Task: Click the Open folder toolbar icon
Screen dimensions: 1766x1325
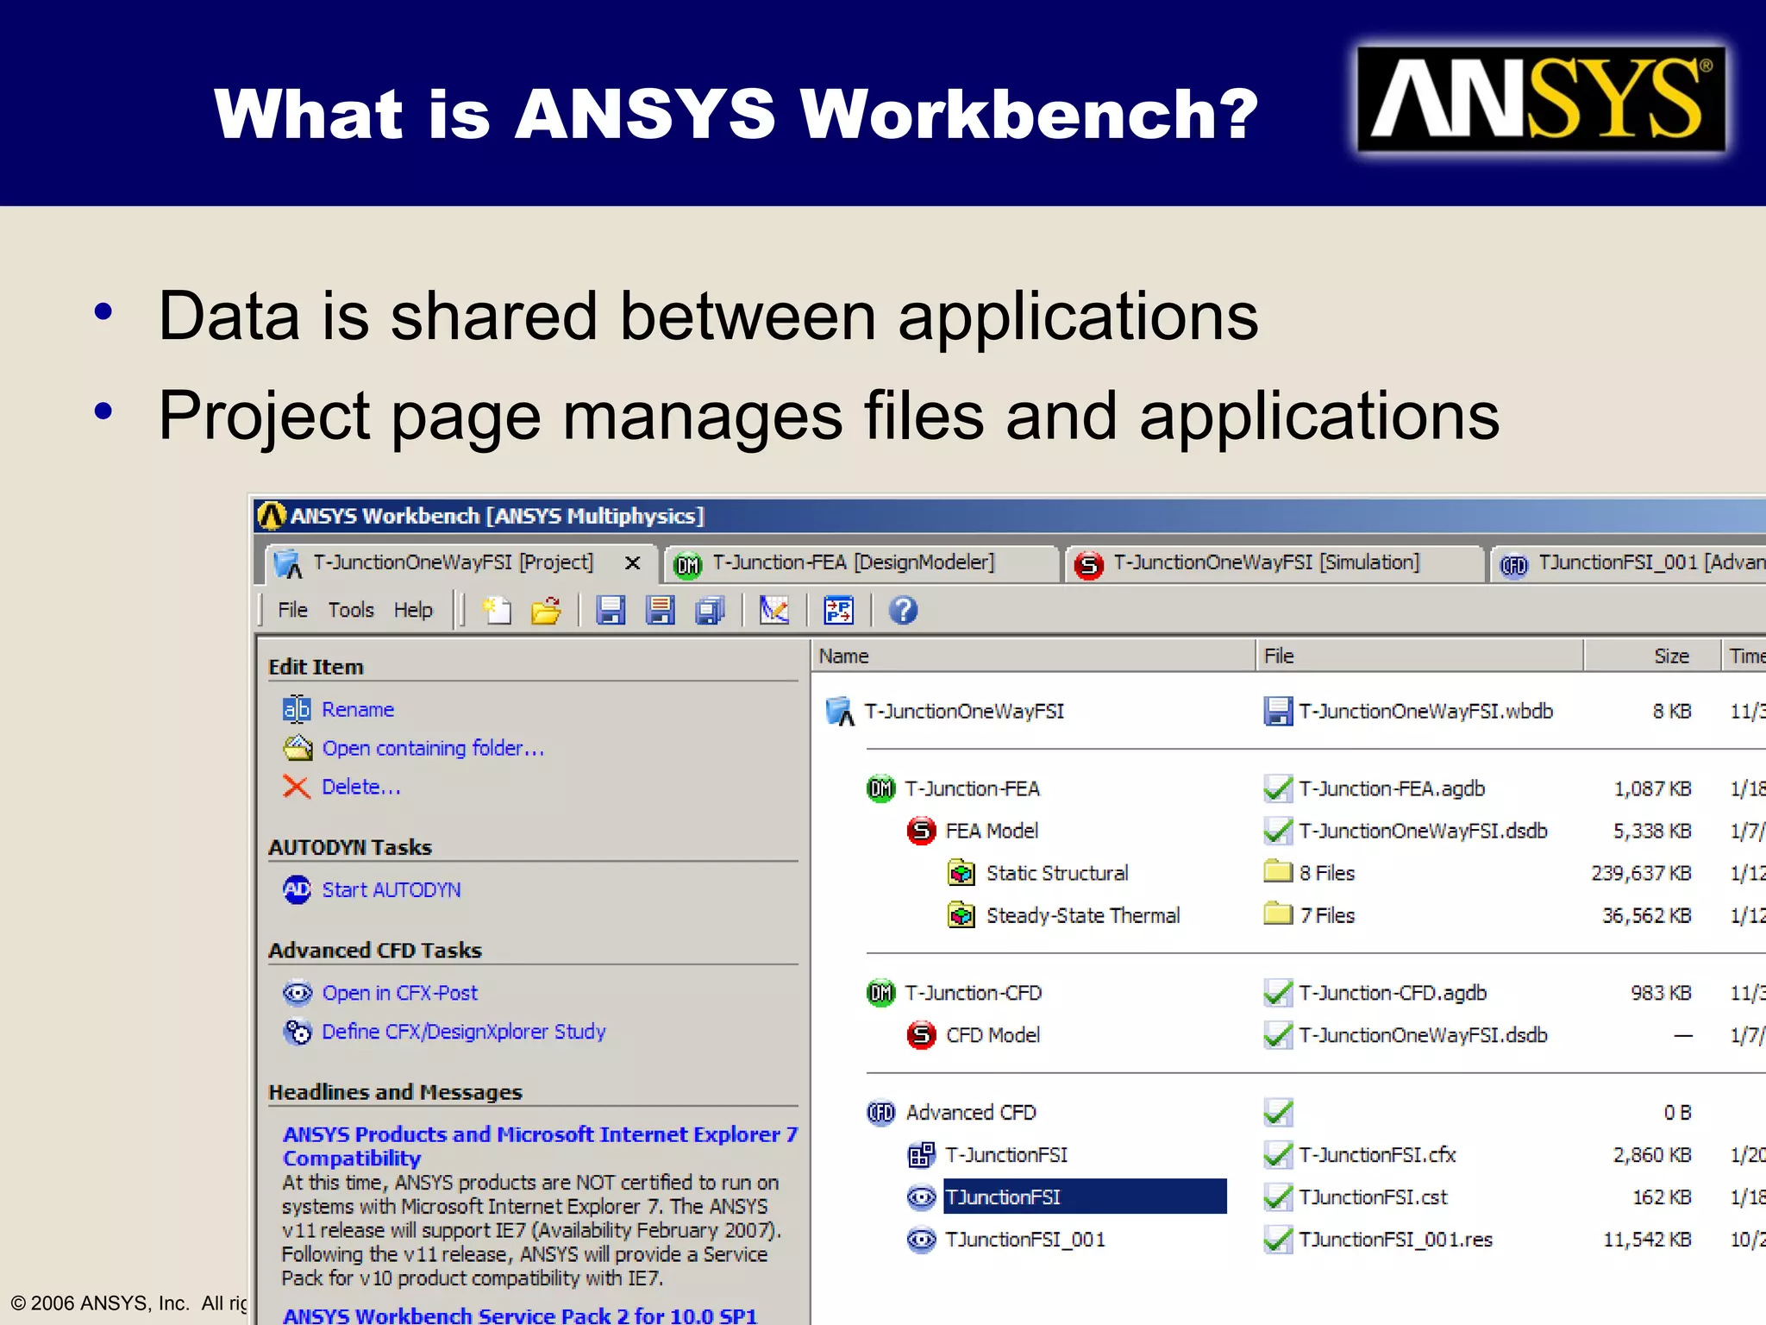Action: pos(546,611)
